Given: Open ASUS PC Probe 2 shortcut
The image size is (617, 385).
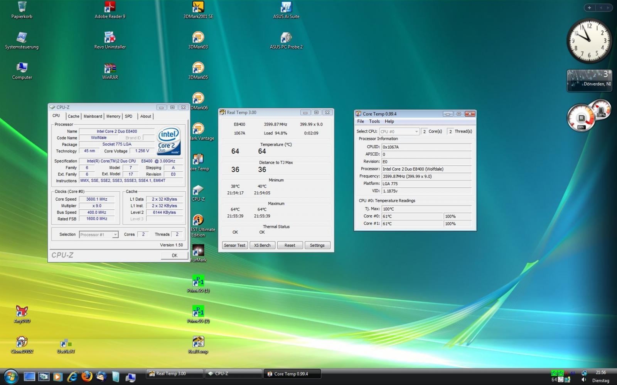Looking at the screenshot, I should (286, 40).
